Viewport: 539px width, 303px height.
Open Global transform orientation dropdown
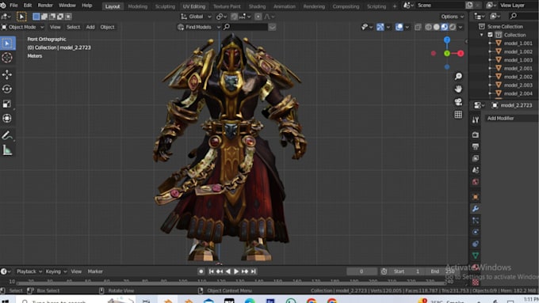point(196,17)
